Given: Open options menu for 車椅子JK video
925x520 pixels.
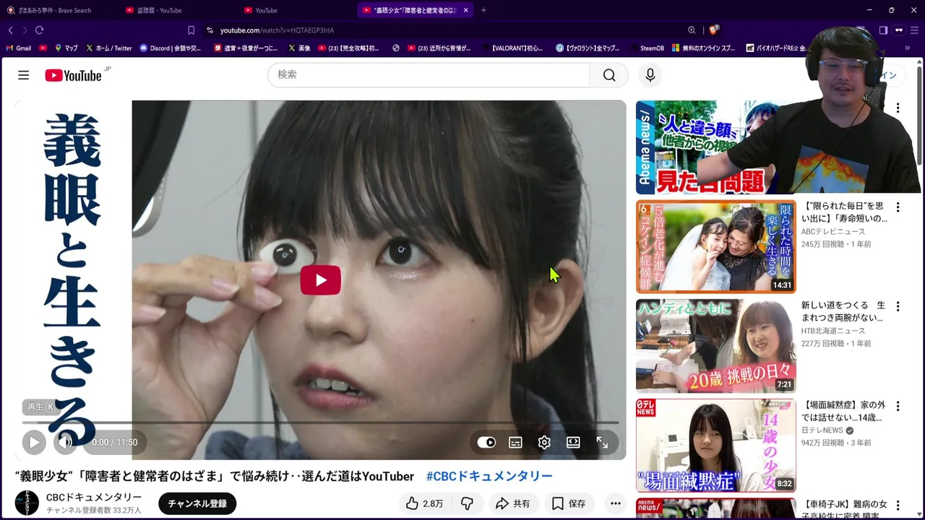Looking at the screenshot, I should coord(898,506).
